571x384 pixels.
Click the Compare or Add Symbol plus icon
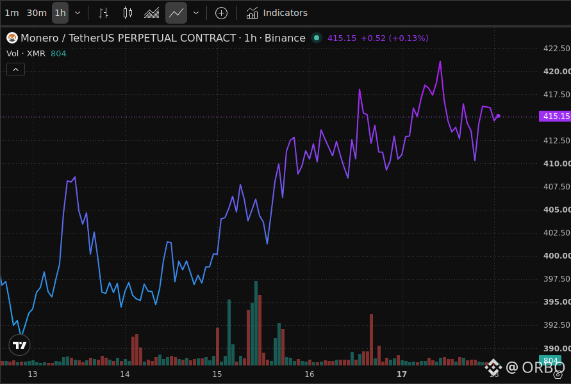221,13
